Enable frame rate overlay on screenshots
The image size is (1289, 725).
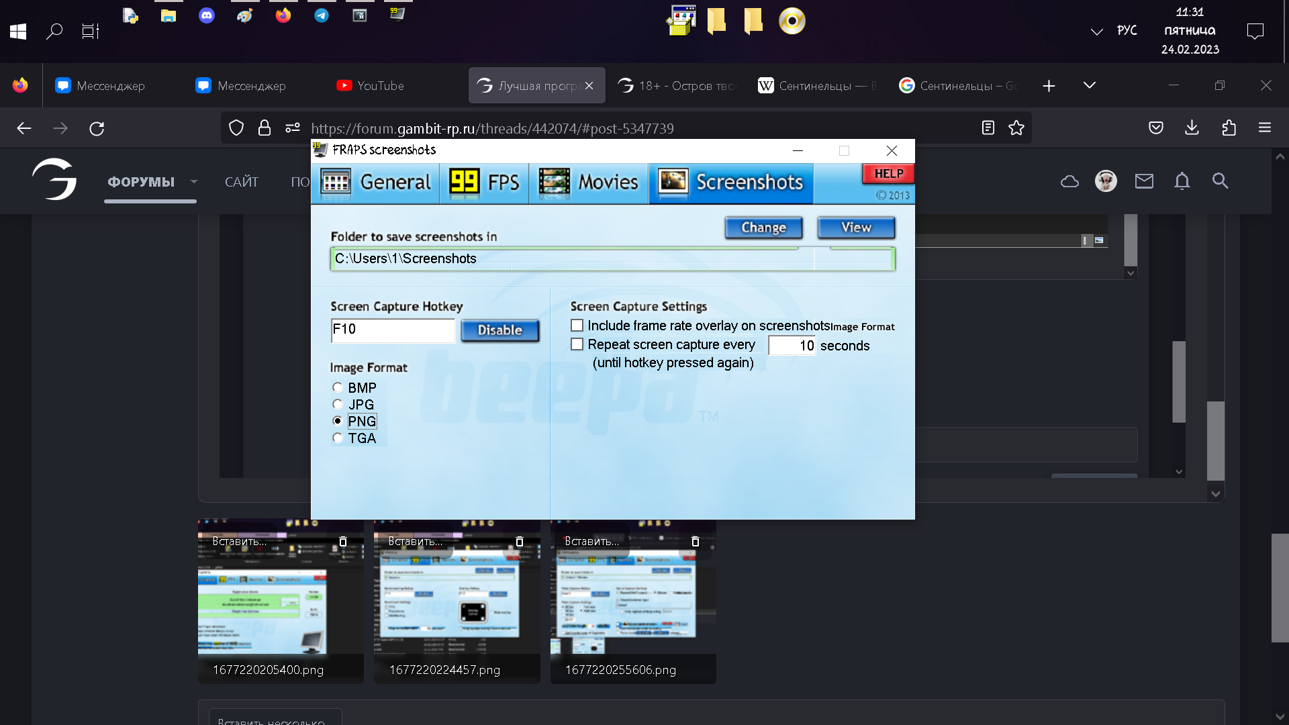click(577, 326)
